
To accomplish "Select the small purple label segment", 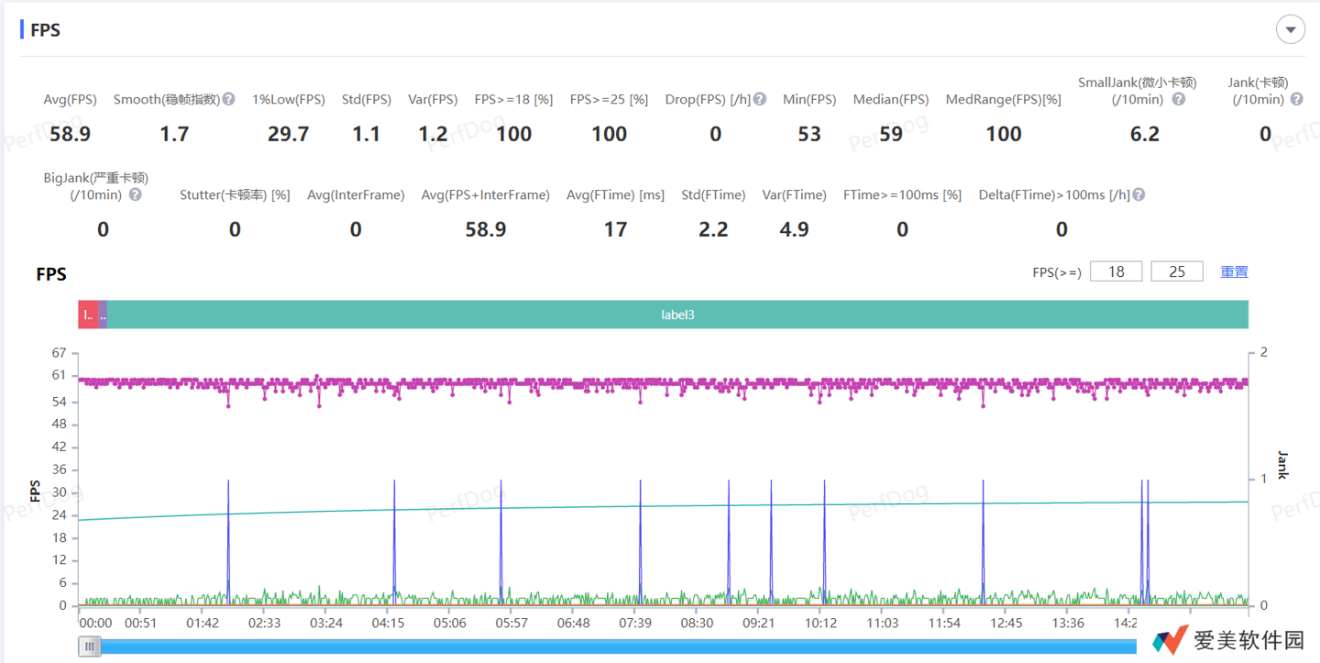I will pyautogui.click(x=103, y=315).
